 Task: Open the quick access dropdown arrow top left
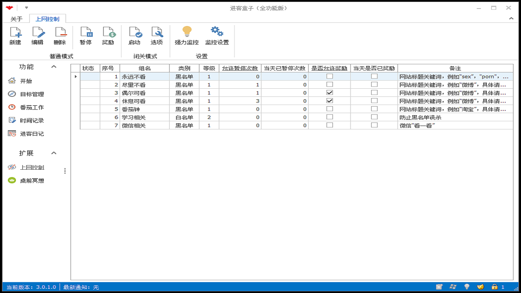click(26, 7)
